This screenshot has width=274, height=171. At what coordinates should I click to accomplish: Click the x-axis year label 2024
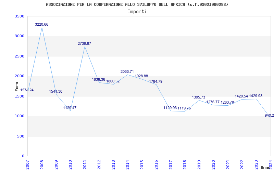click(x=271, y=165)
